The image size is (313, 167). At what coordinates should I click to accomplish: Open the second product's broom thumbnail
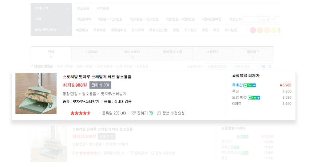pyautogui.click(x=49, y=144)
